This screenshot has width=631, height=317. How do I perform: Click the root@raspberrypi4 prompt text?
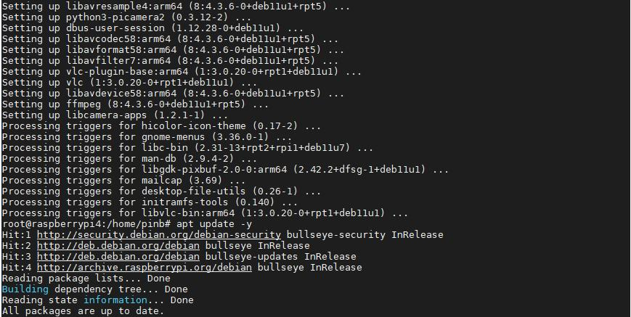click(87, 224)
